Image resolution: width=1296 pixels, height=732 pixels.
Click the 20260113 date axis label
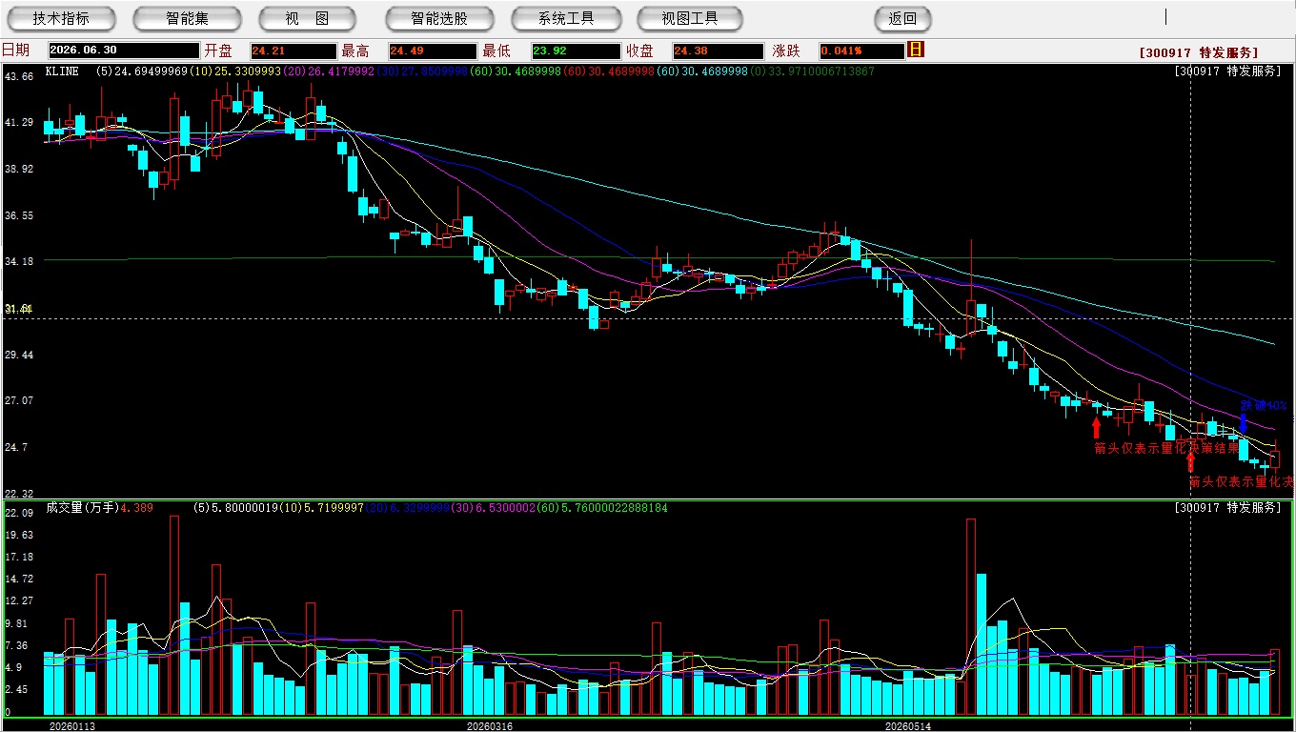(72, 725)
